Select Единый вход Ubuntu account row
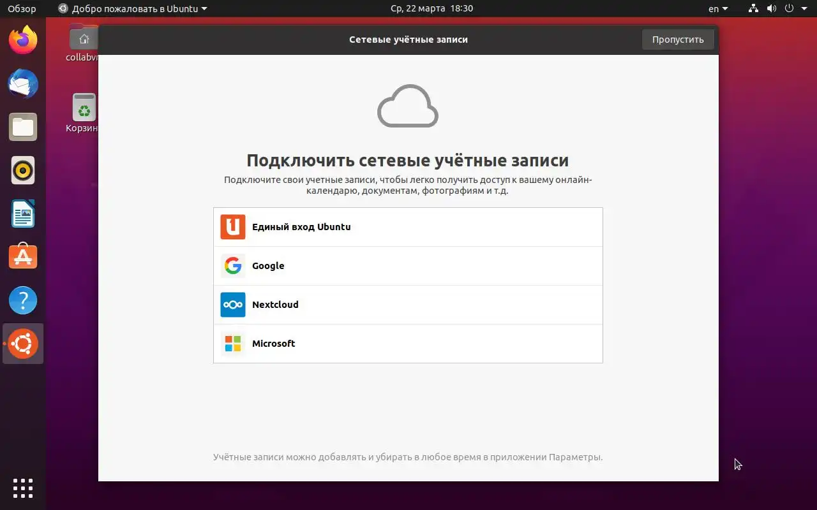The height and width of the screenshot is (510, 817). tap(408, 227)
